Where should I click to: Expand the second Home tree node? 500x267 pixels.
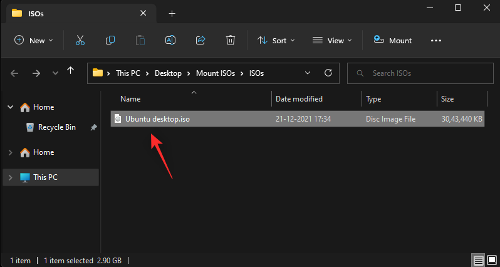[x=11, y=152]
